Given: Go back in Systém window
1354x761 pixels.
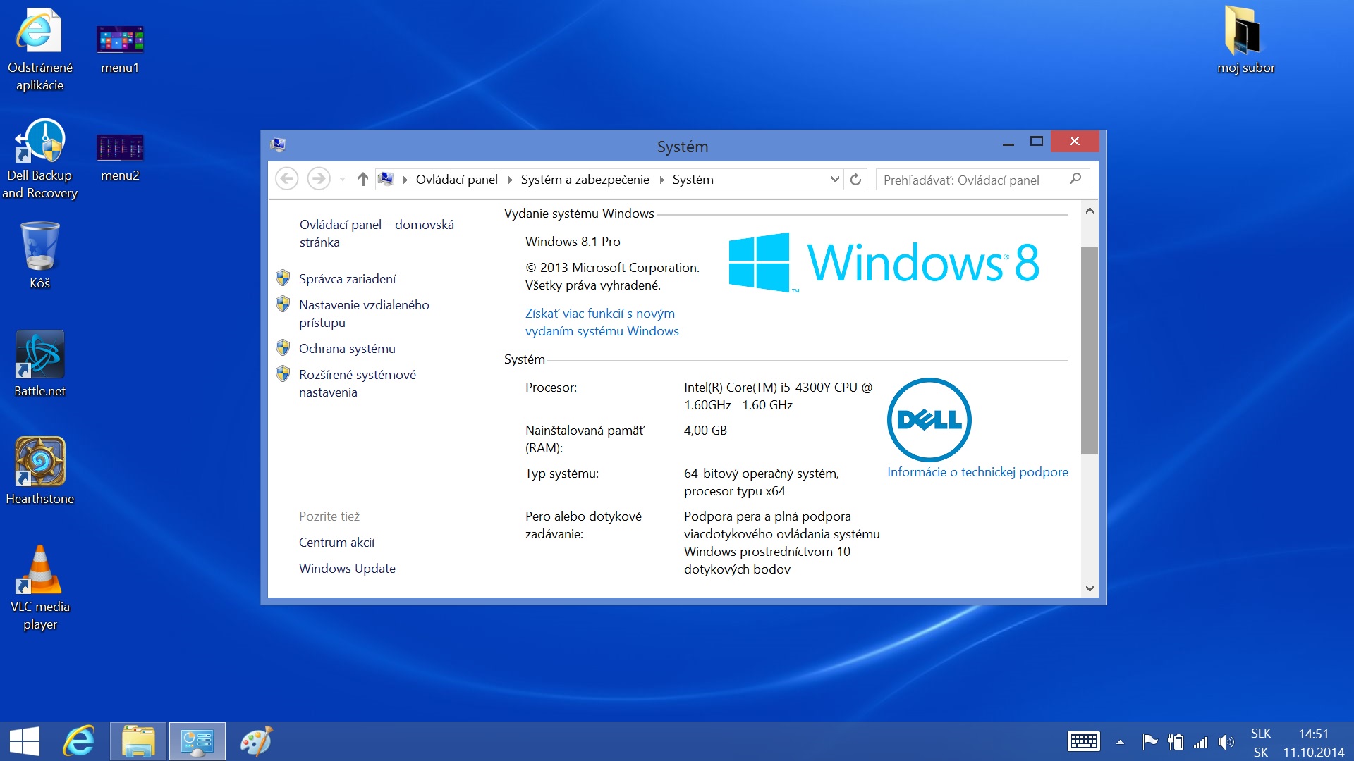Looking at the screenshot, I should click(286, 179).
